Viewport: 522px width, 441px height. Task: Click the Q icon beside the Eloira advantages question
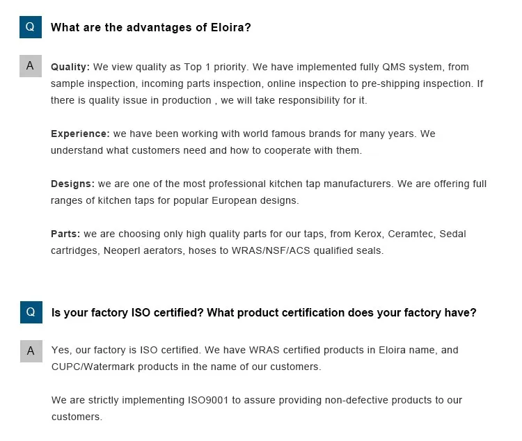pos(30,26)
